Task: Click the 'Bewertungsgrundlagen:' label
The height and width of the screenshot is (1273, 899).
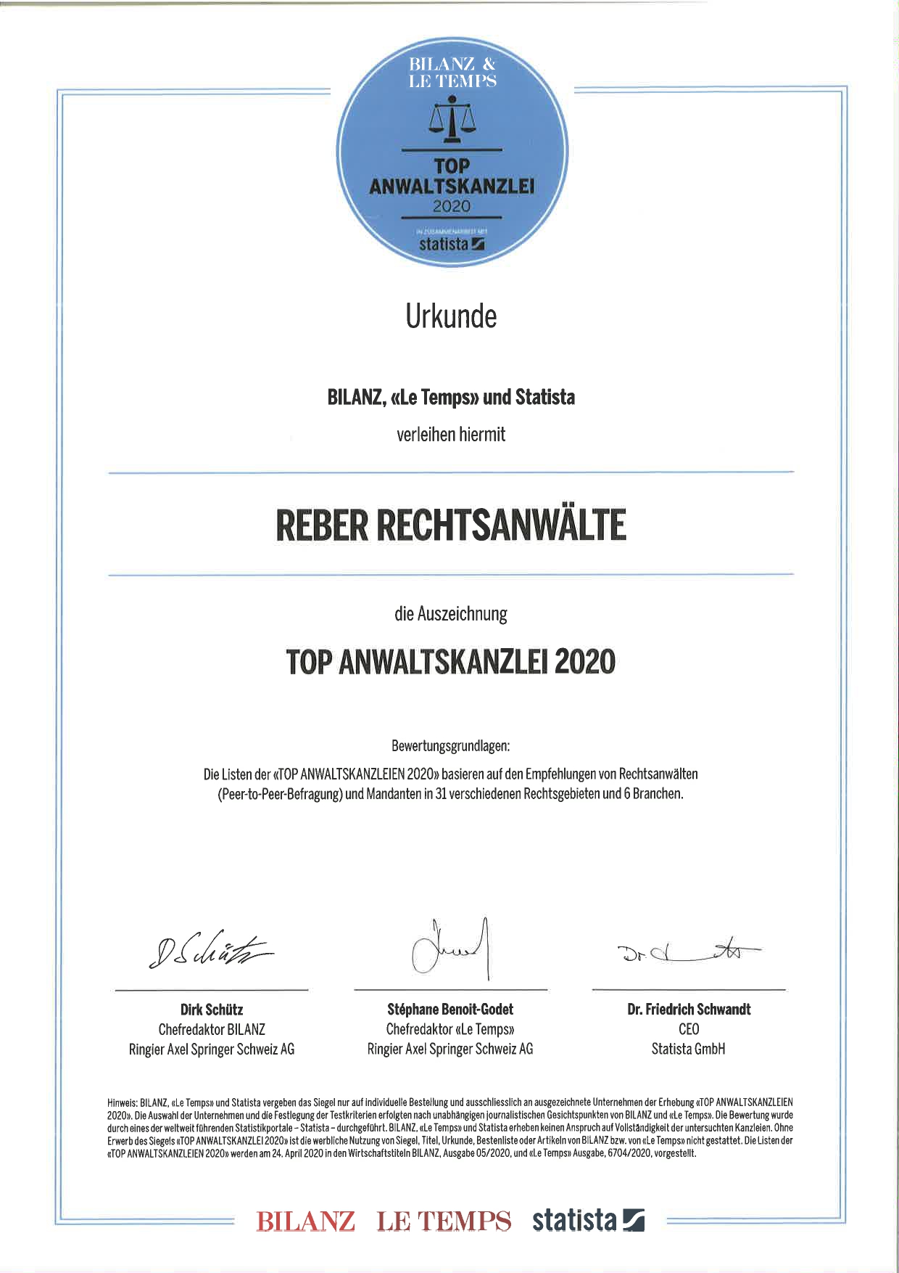Action: tap(451, 746)
